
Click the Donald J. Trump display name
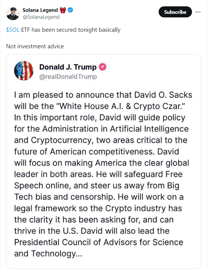pos(68,67)
